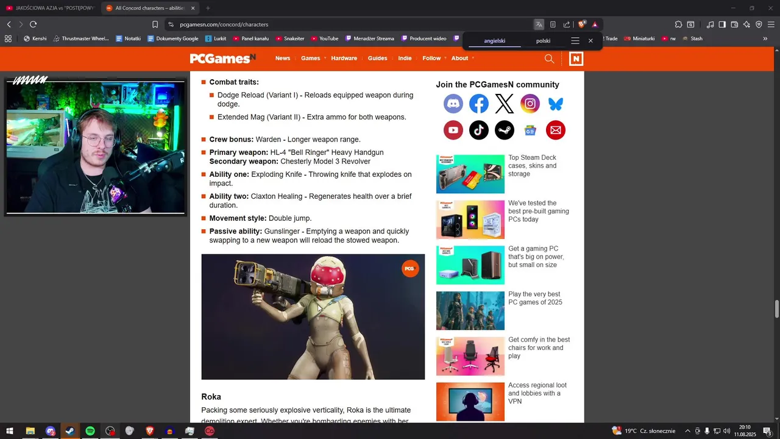
Task: Click the share page icon in address bar
Action: (x=567, y=24)
